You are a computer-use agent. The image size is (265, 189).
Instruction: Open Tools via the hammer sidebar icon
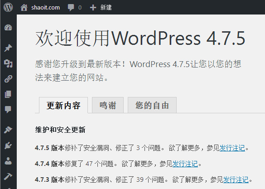point(8,176)
